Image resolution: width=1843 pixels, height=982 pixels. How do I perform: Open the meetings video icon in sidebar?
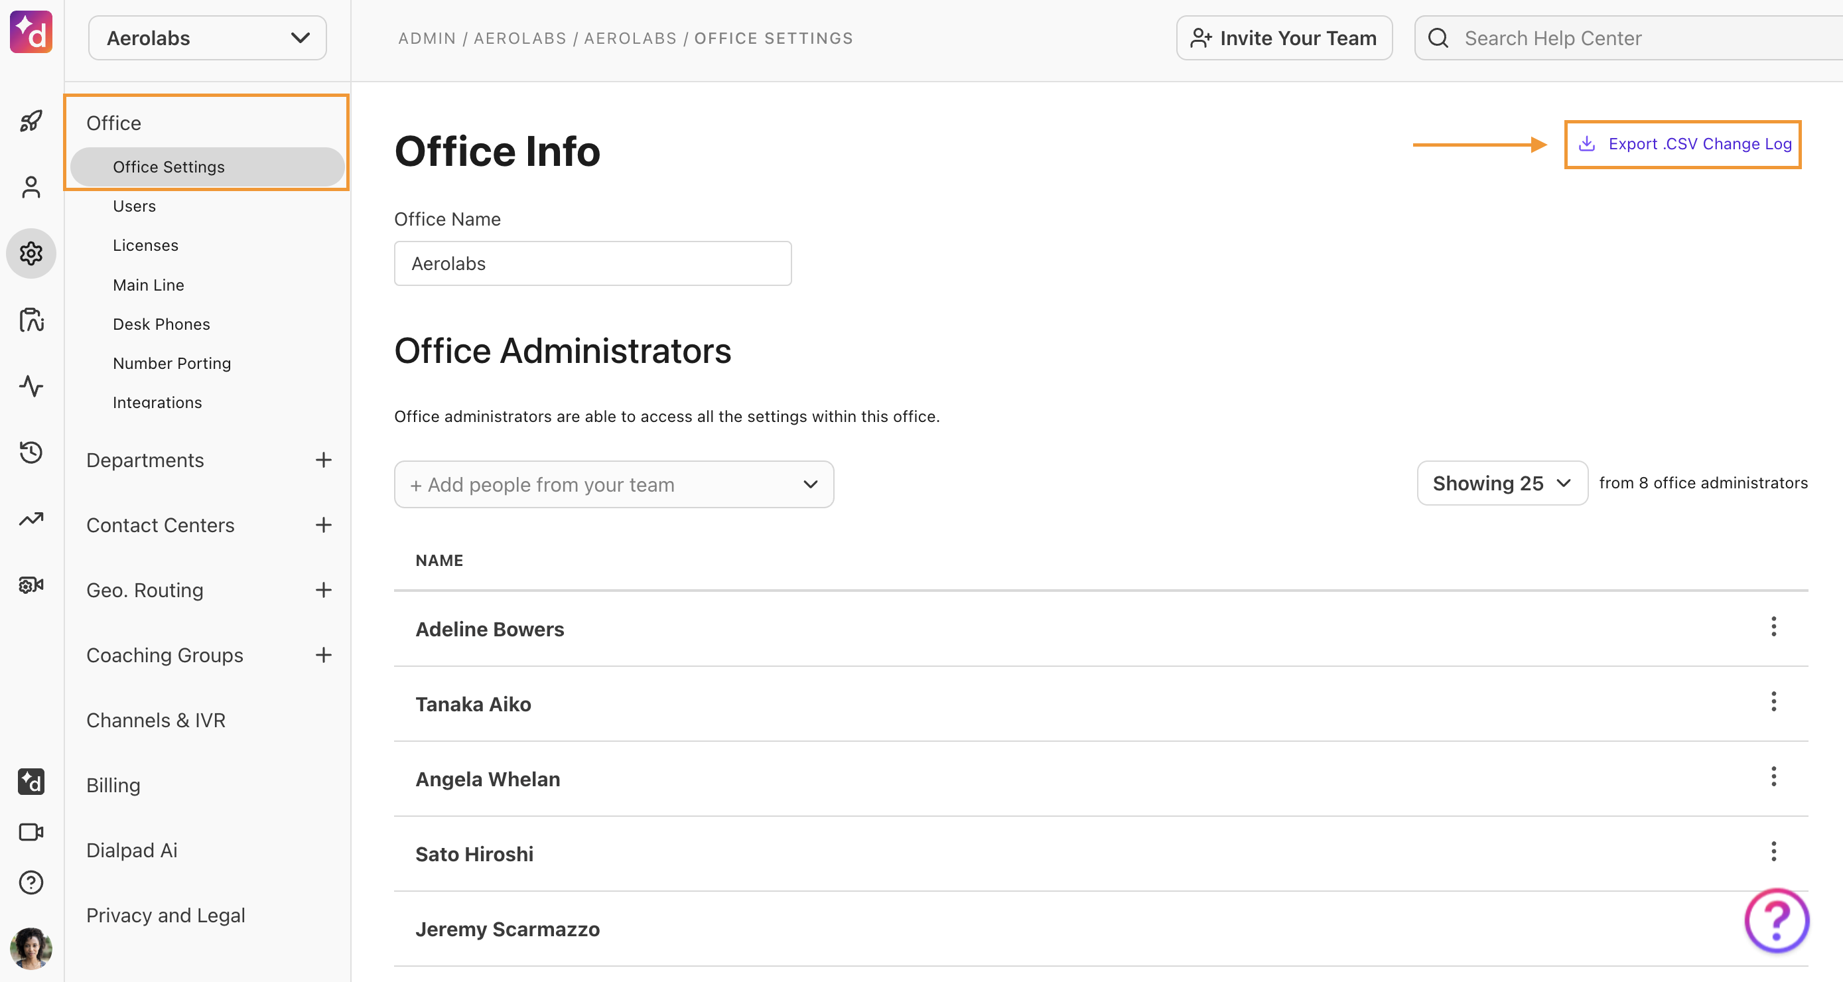pos(31,833)
